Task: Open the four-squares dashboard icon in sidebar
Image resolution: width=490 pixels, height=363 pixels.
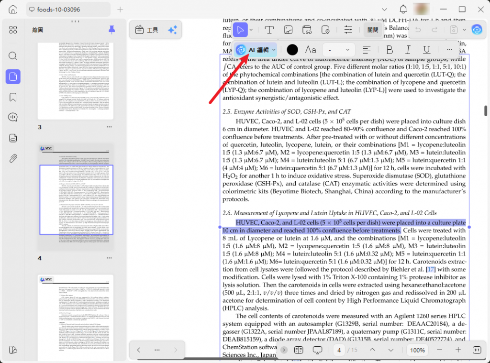Action: (13, 30)
